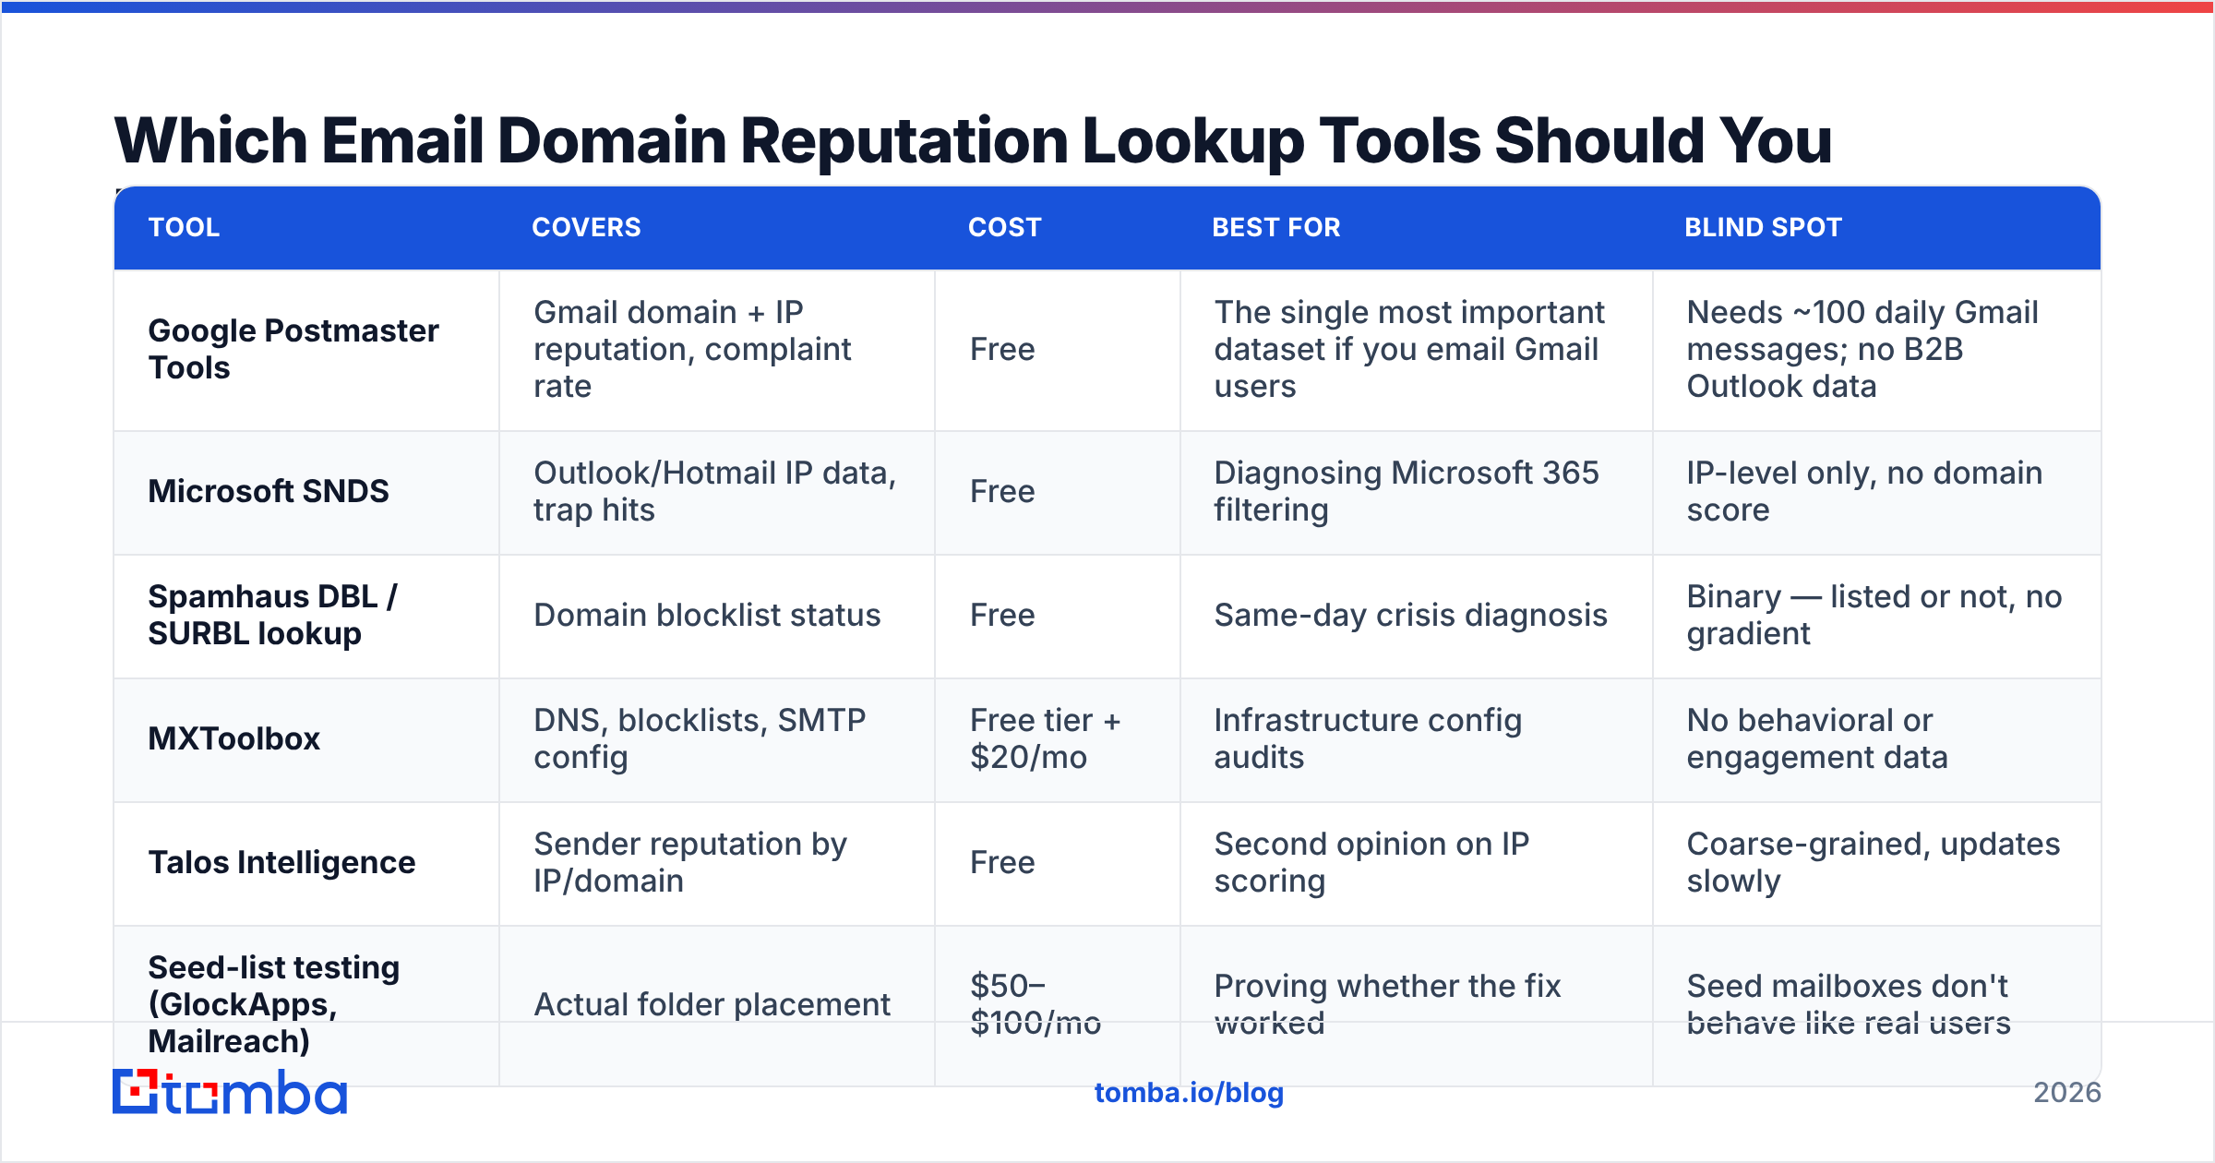Select the Microsoft SNDS cell

pos(306,493)
